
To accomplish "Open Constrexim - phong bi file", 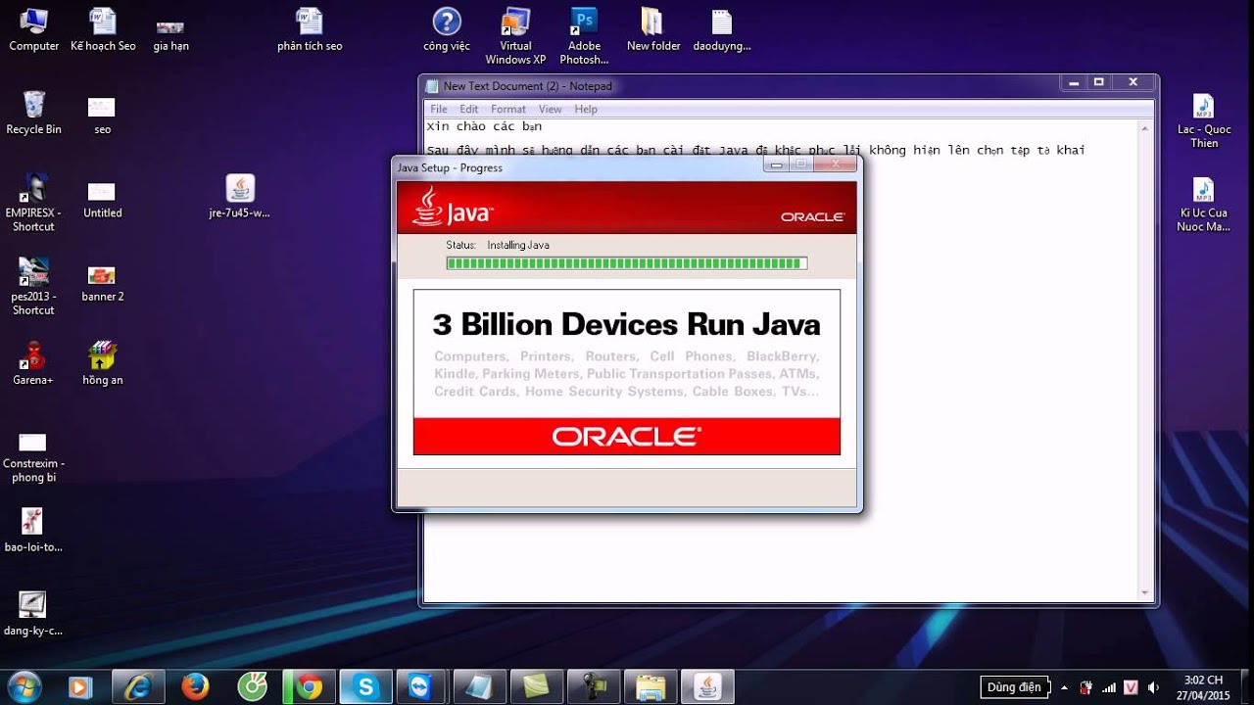I will 33,457.
